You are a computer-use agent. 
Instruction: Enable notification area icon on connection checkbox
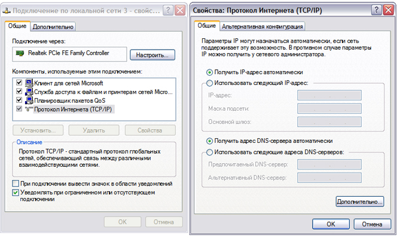(16, 184)
